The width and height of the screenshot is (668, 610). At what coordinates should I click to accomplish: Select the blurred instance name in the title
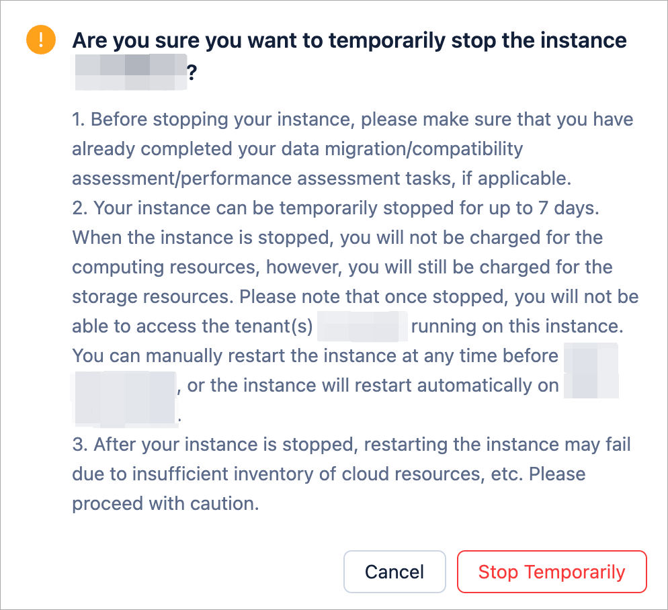[130, 71]
